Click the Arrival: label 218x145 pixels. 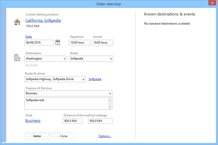click(97, 37)
